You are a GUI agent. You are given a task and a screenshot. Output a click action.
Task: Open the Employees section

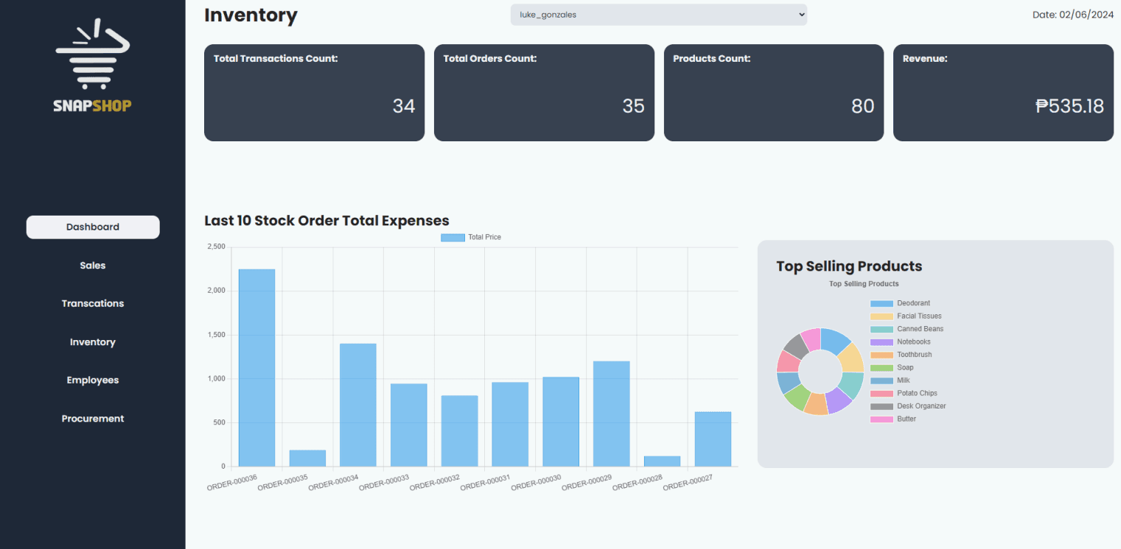[x=92, y=380]
